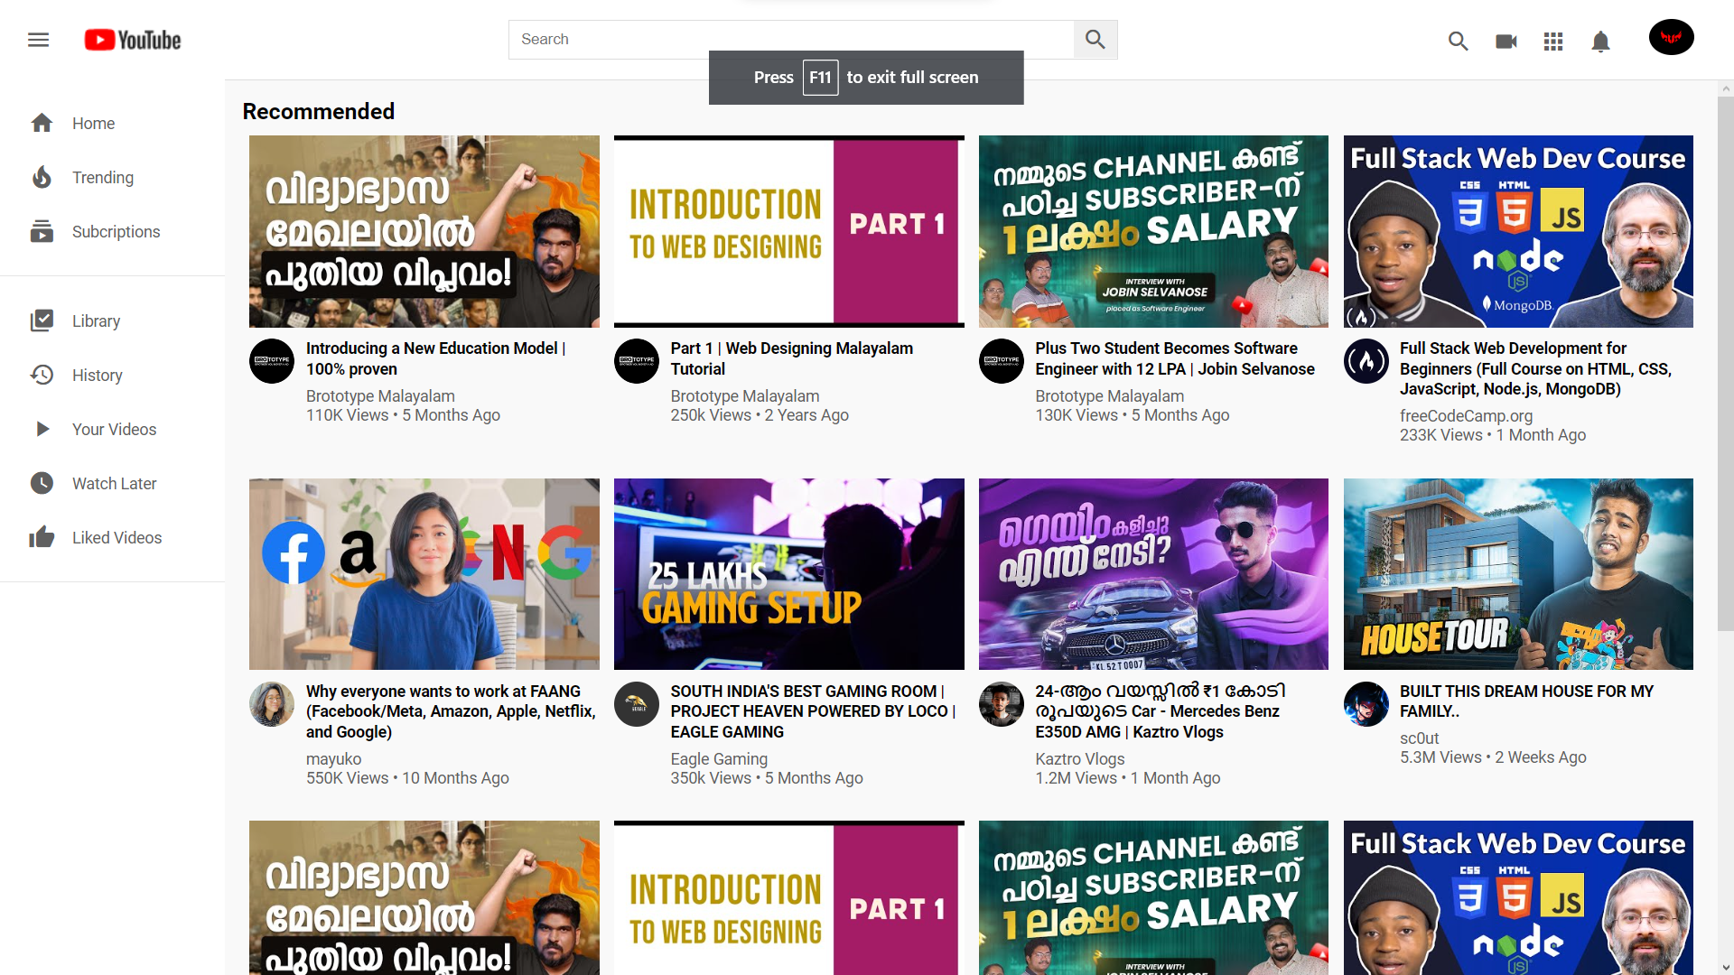Open title Plus Two Student Becomes Software Engineer
Viewport: 1734px width, 975px height.
pyautogui.click(x=1174, y=358)
